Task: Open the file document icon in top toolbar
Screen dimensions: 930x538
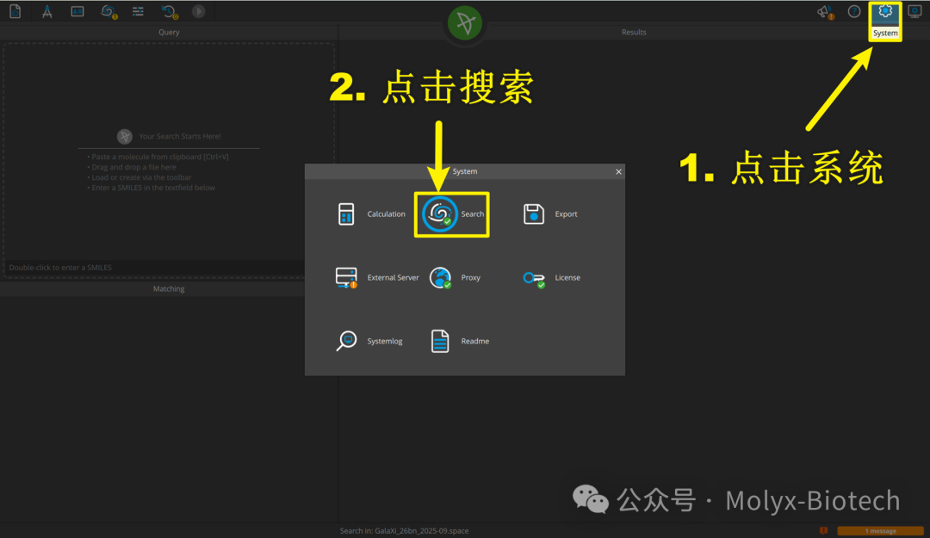Action: (15, 11)
